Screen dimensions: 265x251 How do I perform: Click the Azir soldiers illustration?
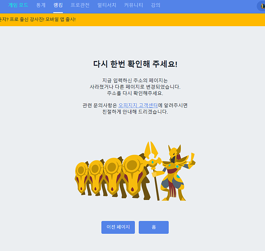click(x=135, y=171)
